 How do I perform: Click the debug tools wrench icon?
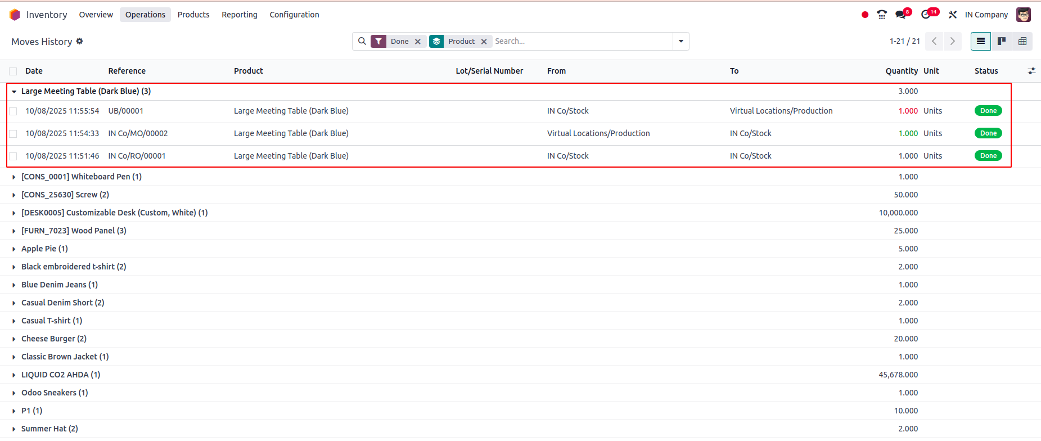953,15
